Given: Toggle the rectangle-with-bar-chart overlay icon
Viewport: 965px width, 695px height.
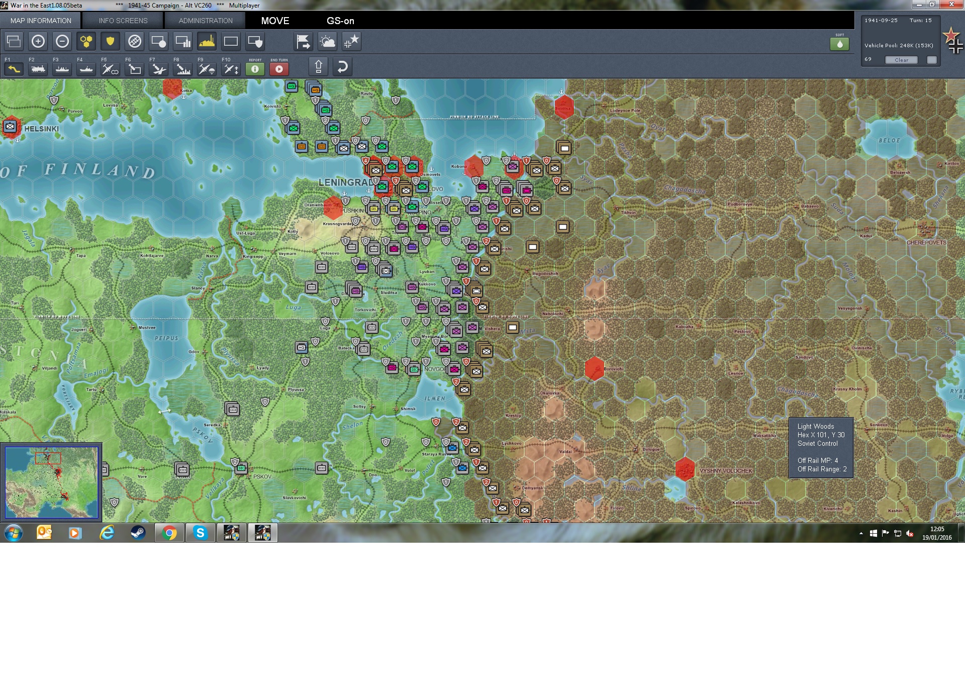Looking at the screenshot, I should [183, 41].
